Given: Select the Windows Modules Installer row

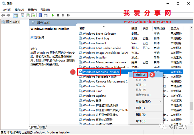Looking at the screenshot, I should coord(131,72).
